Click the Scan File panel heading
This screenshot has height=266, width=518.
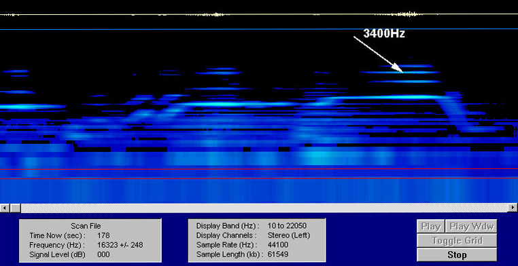pos(86,226)
